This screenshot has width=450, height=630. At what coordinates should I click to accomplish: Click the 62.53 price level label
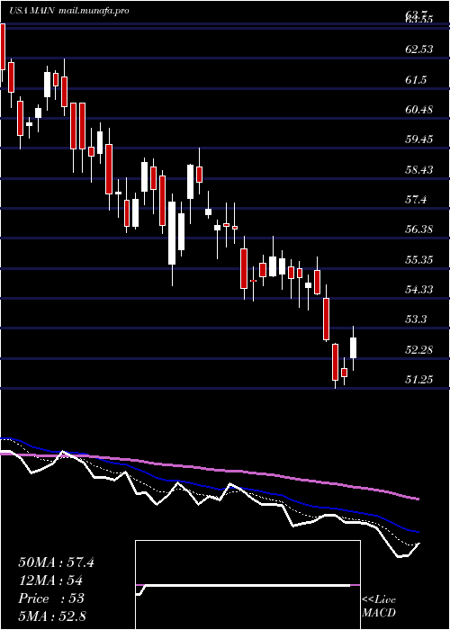coord(418,49)
